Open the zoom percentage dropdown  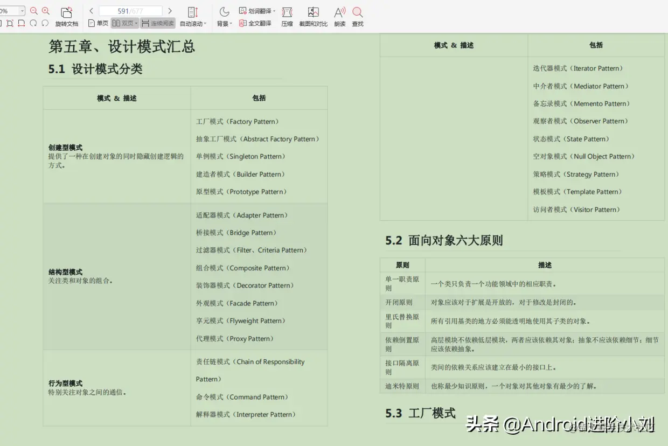22,11
